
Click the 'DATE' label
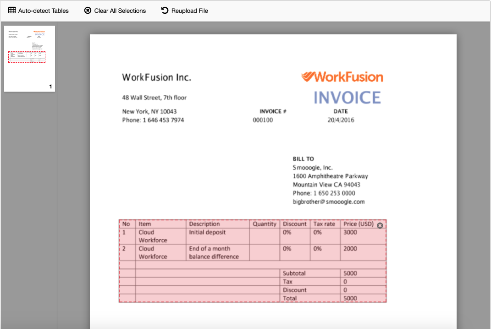point(341,111)
